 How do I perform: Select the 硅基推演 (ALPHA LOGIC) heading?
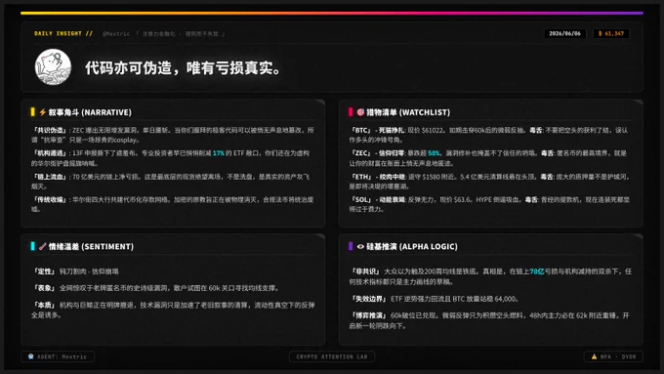[x=412, y=246]
